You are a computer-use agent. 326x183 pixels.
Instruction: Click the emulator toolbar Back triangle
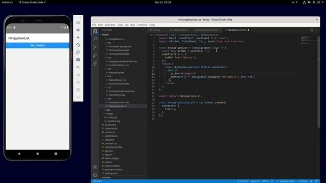pyautogui.click(x=78, y=75)
